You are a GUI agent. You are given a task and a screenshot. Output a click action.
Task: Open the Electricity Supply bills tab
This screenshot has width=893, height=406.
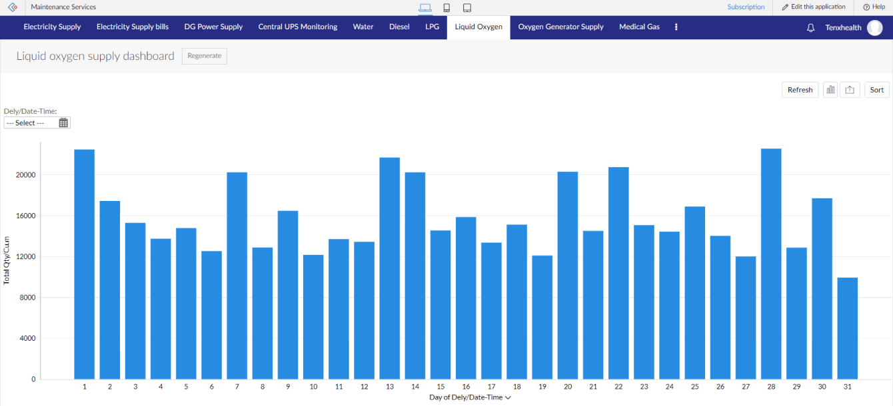tap(133, 27)
